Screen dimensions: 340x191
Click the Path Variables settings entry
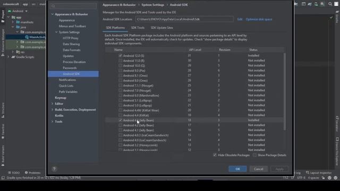point(68,92)
